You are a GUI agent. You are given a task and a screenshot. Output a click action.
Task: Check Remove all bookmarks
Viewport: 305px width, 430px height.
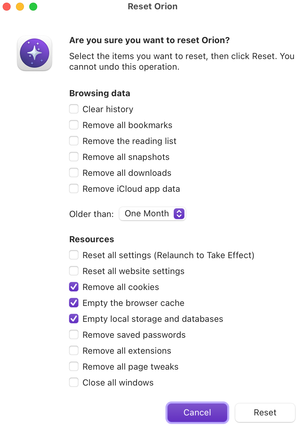74,125
